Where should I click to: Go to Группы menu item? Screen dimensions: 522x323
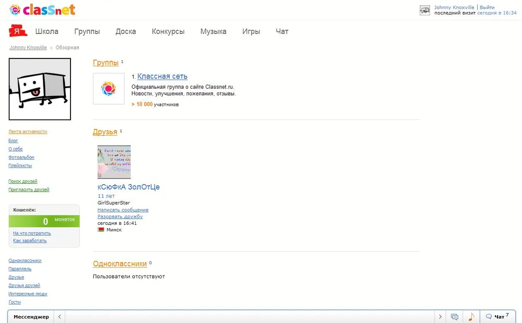pos(87,31)
